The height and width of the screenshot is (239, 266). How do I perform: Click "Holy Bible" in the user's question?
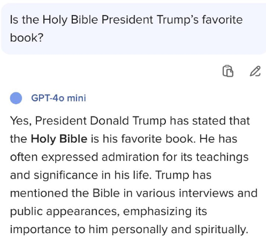click(x=70, y=20)
